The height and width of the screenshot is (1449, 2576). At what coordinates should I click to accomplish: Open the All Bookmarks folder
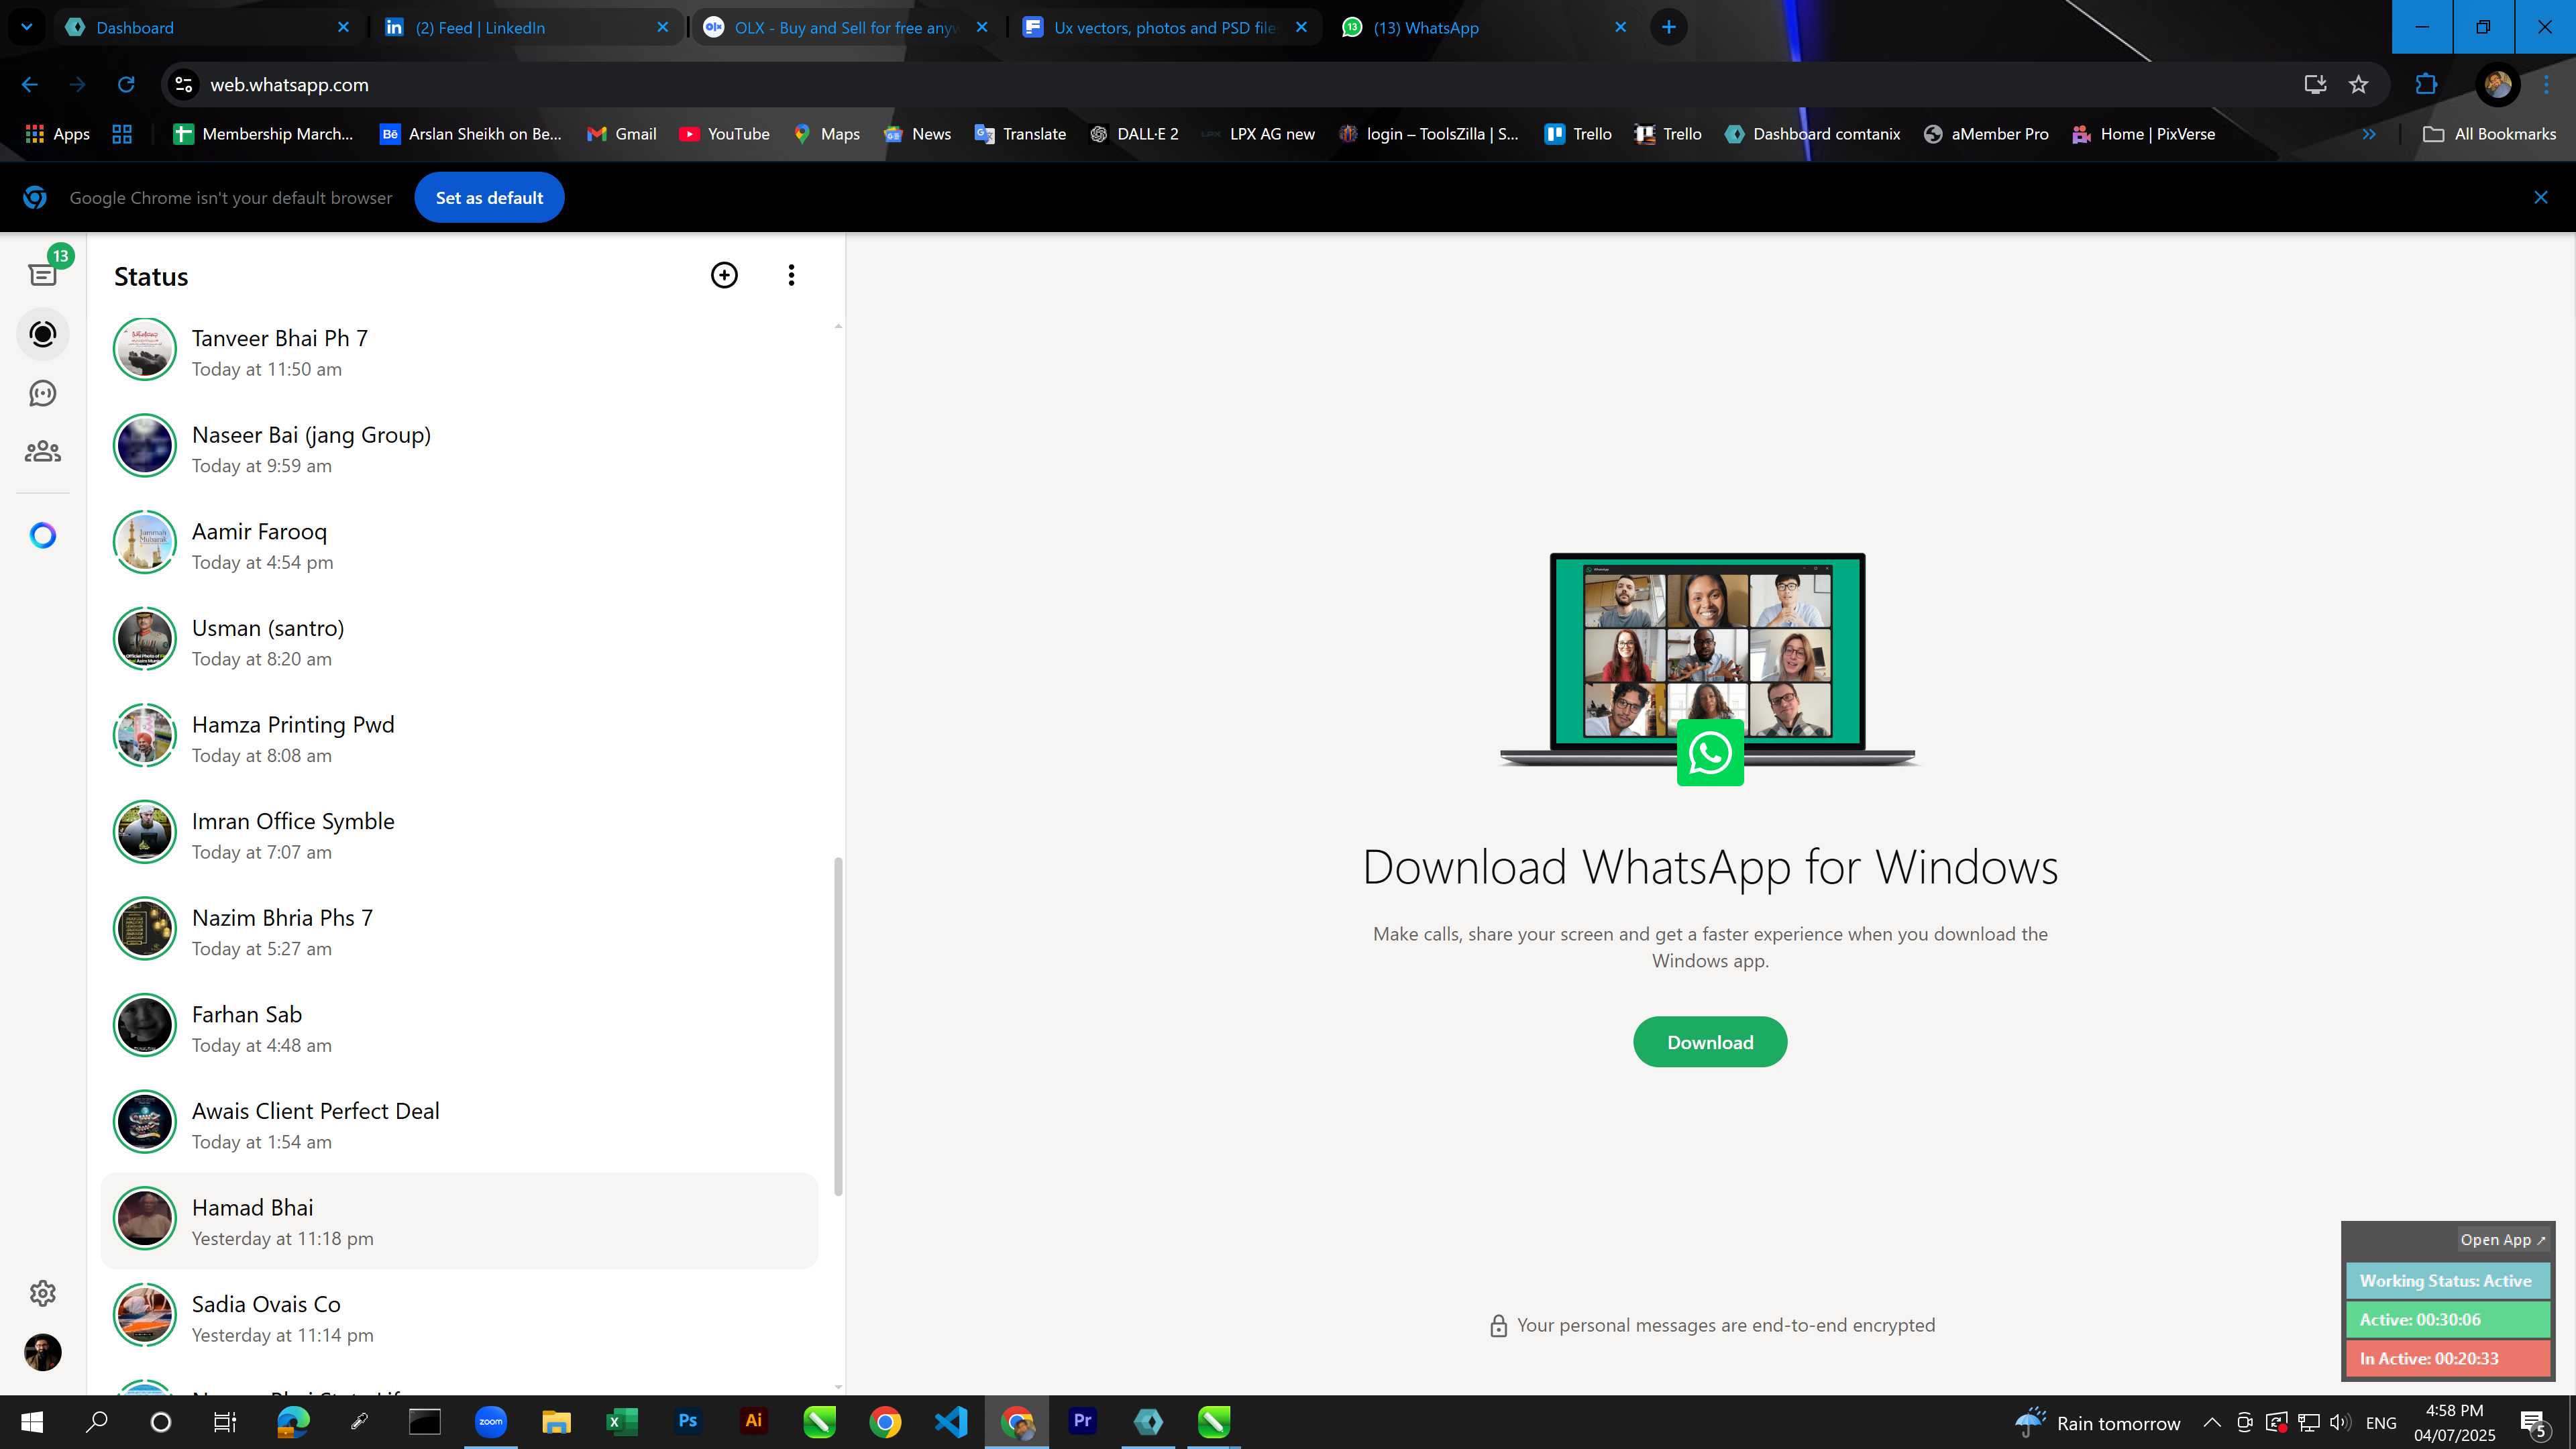(x=2489, y=134)
